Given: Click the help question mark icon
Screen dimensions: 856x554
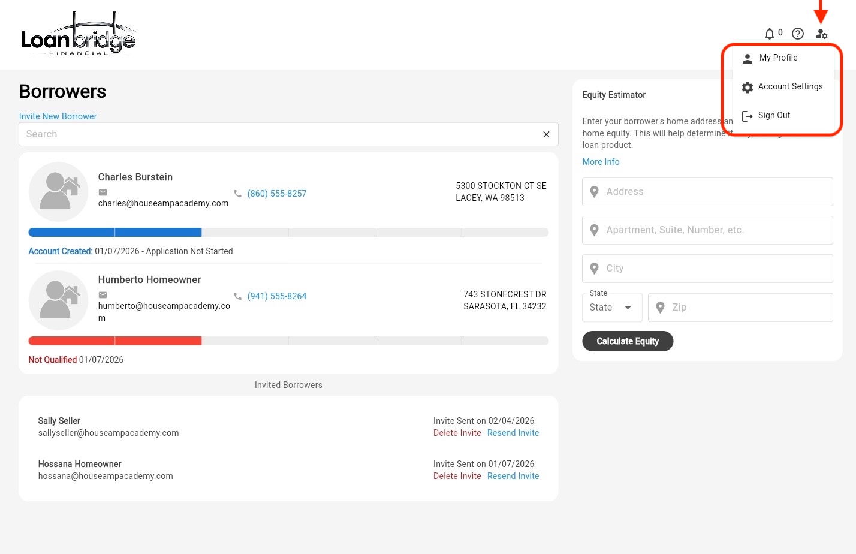Looking at the screenshot, I should click(797, 34).
